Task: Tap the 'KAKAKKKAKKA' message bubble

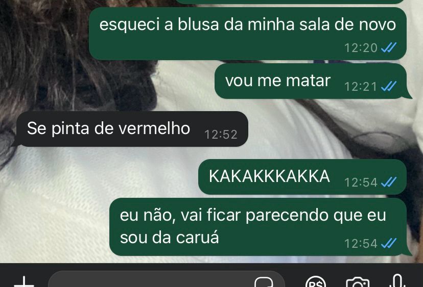Action: 302,177
